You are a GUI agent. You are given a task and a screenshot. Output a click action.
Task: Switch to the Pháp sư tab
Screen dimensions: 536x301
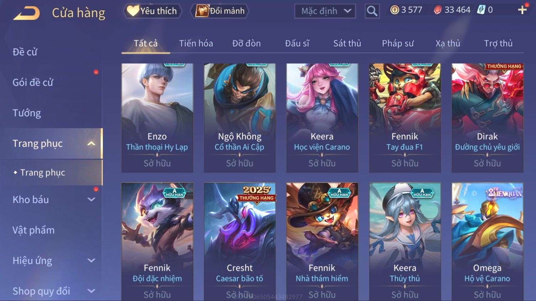pos(398,43)
